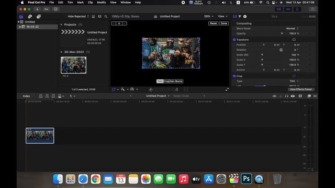Select the Color inspector triangle icon
The width and height of the screenshot is (335, 188).
tap(240, 16)
